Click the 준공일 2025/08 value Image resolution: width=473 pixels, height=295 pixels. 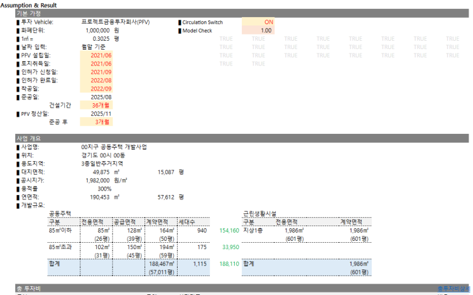[x=101, y=97]
